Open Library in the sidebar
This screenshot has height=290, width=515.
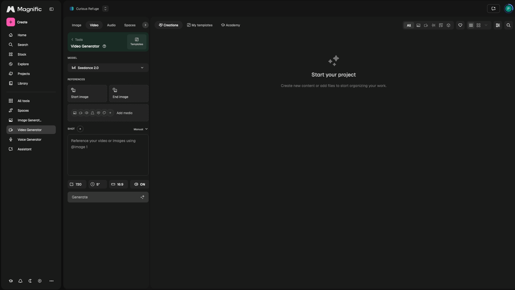[x=31, y=84]
